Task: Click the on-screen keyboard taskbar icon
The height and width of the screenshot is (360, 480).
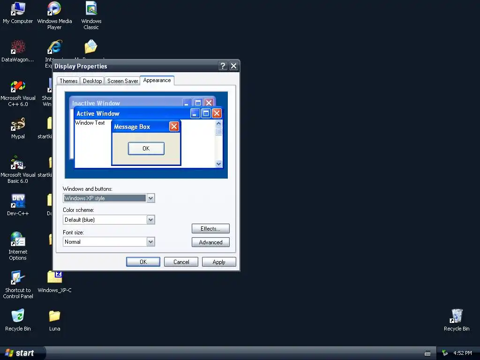Action: click(427, 353)
